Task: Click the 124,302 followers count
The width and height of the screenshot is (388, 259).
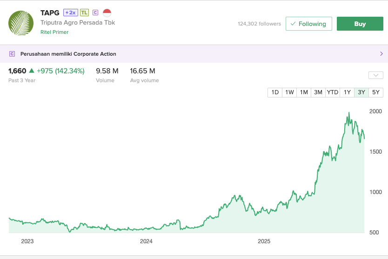Action: (x=259, y=24)
